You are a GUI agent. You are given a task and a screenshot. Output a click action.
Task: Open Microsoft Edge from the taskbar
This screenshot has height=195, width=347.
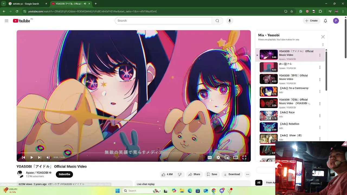(190, 191)
